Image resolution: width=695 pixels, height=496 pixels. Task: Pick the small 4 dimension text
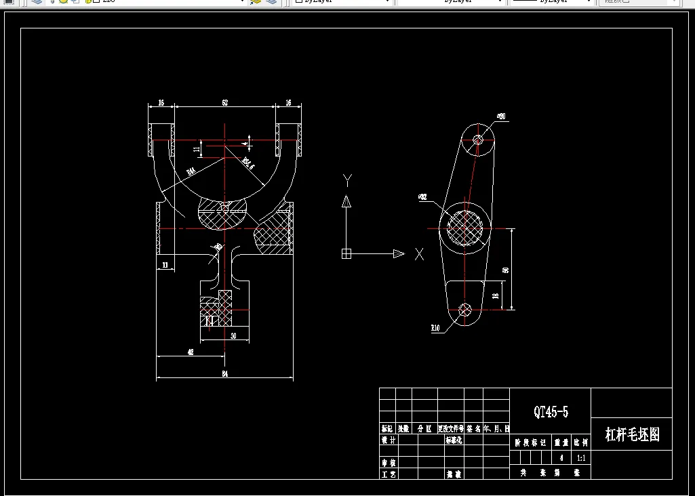(x=244, y=144)
